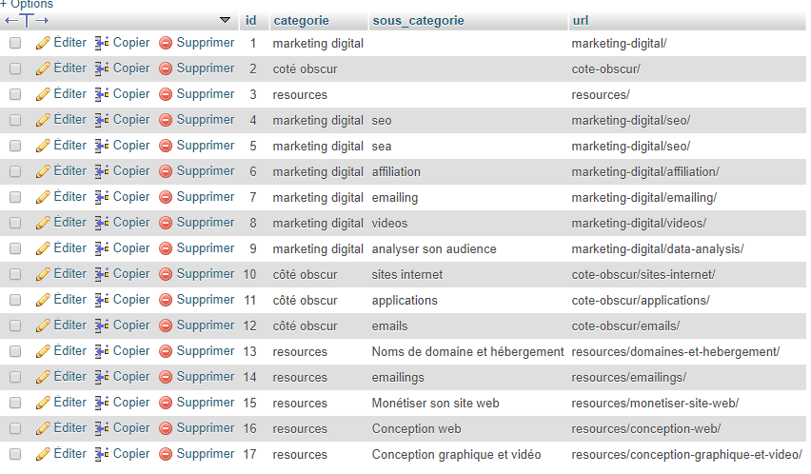This screenshot has width=811, height=474.
Task: Click the red delete icon for row 7
Action: pos(166,197)
